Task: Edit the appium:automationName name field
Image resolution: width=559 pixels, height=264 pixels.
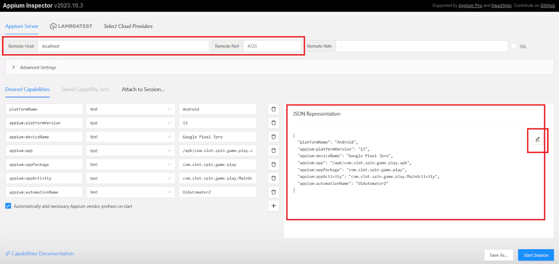Action: point(44,192)
